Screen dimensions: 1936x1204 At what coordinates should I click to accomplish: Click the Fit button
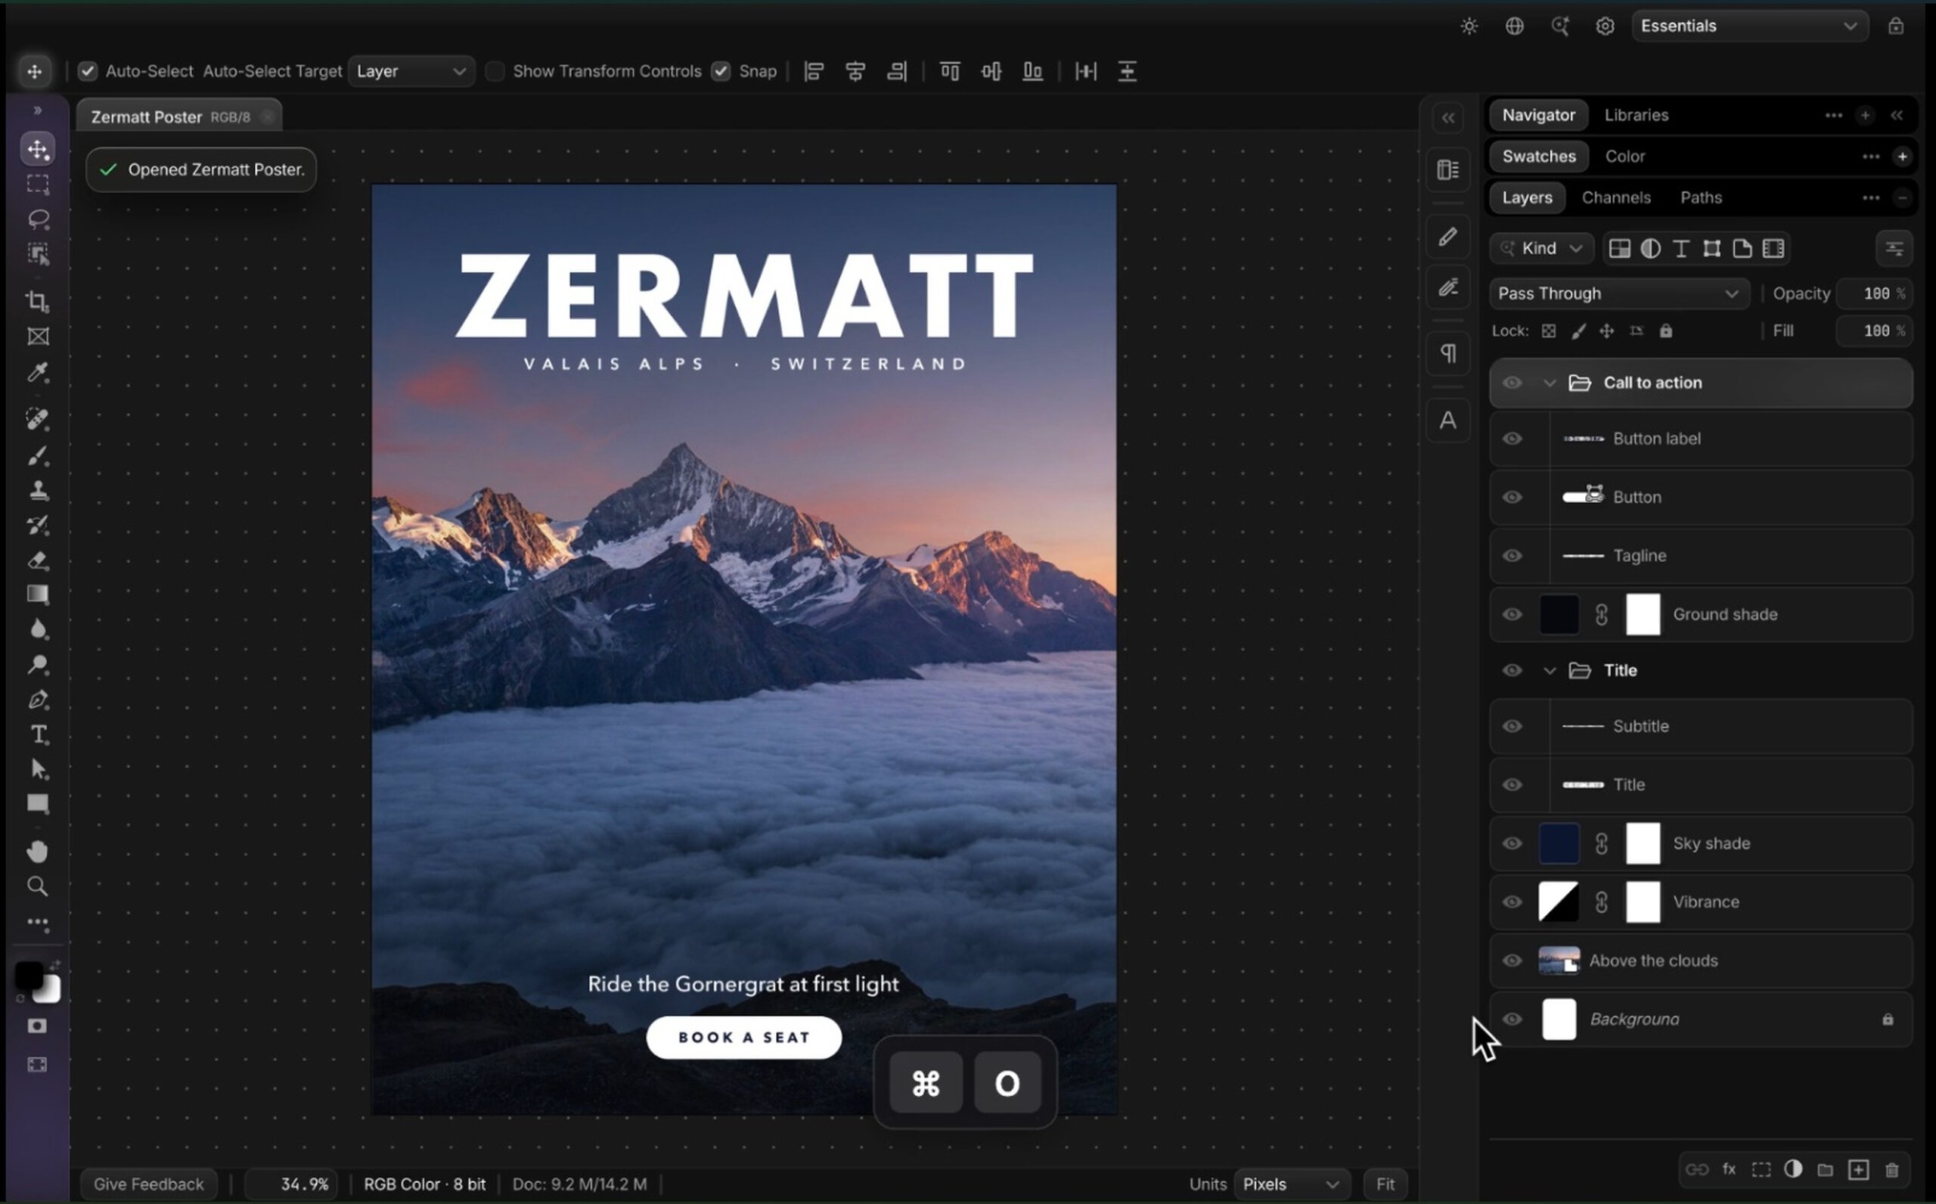click(x=1385, y=1184)
